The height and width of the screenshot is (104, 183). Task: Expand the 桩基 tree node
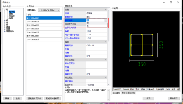(x=5, y=29)
